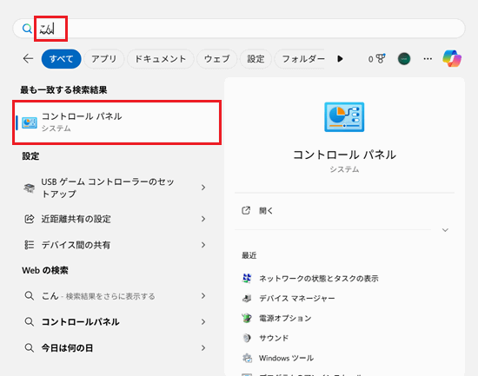This screenshot has width=478, height=376.
Task: Open recent item サウンド
Action: [x=274, y=338]
